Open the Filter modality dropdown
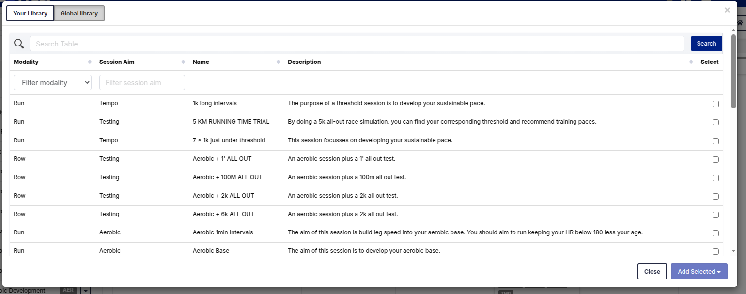This screenshot has width=746, height=294. [x=53, y=82]
